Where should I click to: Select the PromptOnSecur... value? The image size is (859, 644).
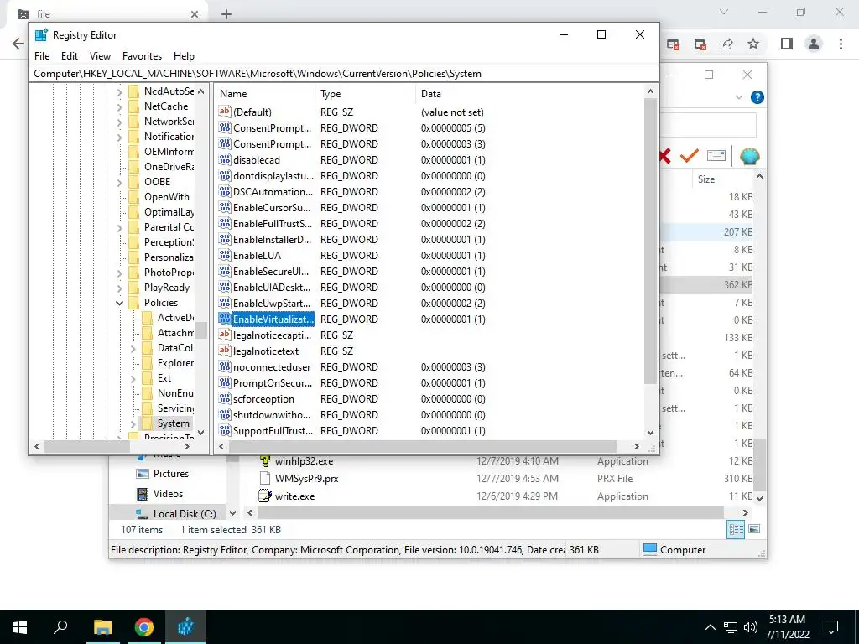(x=273, y=382)
